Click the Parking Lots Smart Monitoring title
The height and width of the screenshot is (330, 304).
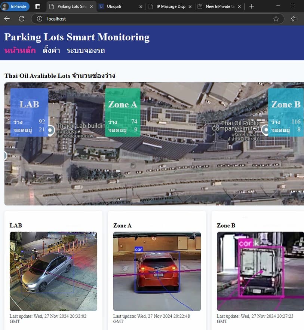tap(77, 37)
